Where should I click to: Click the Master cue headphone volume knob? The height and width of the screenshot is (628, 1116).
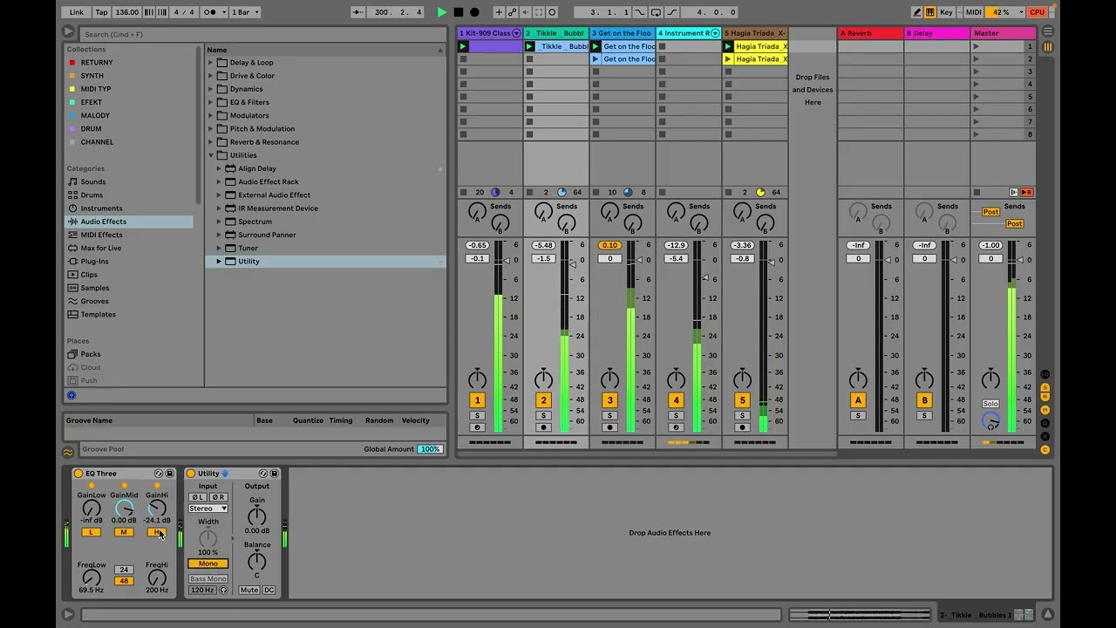tap(990, 421)
